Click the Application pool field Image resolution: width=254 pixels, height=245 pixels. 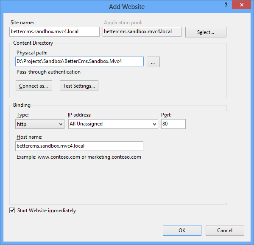point(142,31)
